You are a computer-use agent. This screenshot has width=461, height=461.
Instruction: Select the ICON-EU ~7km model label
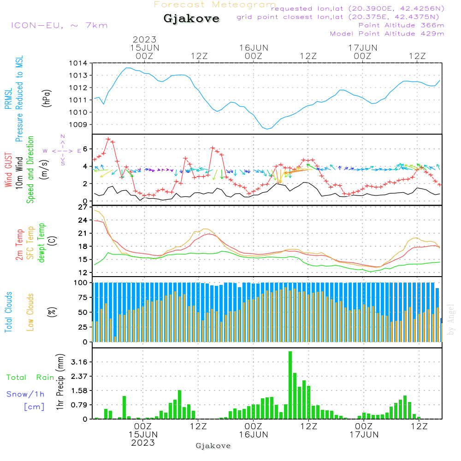coord(59,25)
